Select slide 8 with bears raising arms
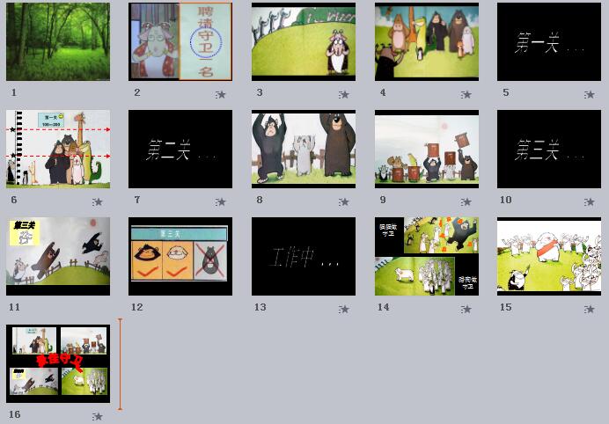This screenshot has width=609, height=424. (x=304, y=149)
